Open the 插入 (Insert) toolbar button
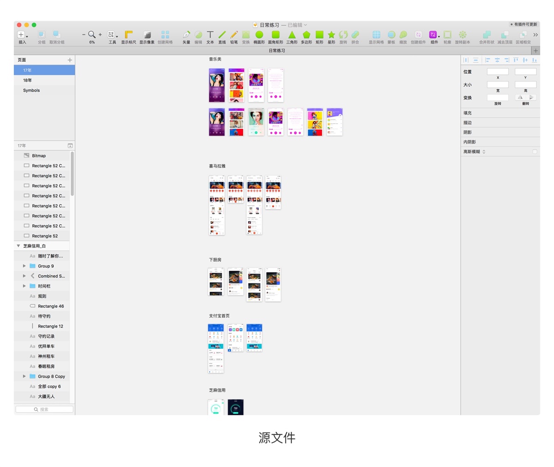 coord(22,35)
